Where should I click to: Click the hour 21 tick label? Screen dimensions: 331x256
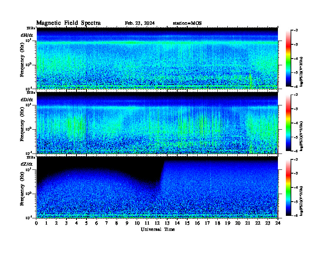[247, 223]
